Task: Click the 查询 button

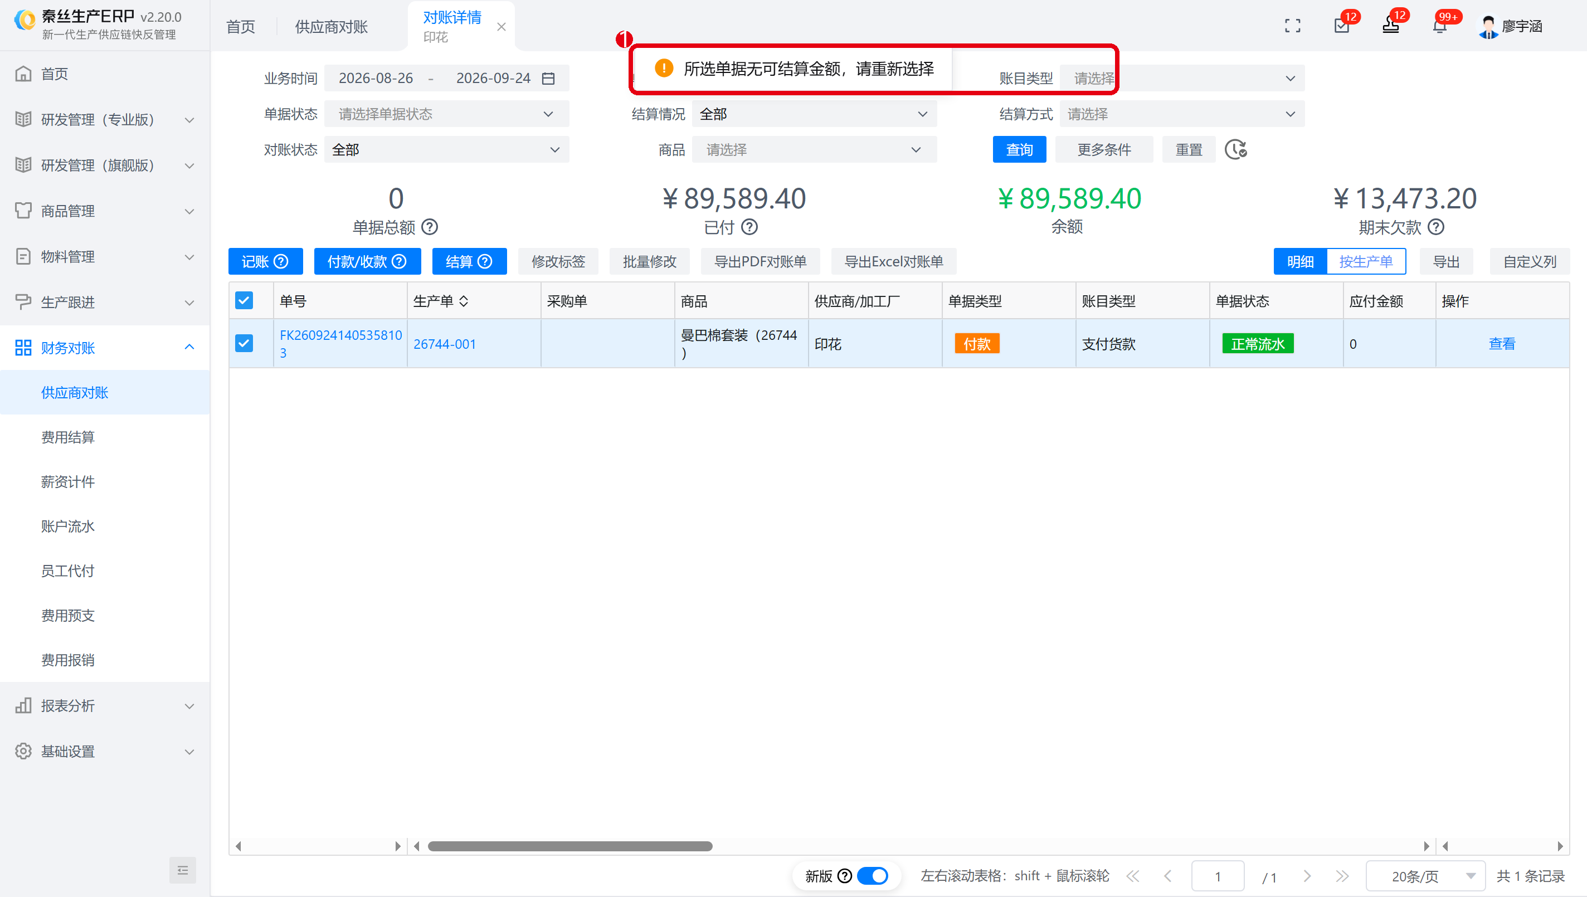Action: pyautogui.click(x=1019, y=150)
